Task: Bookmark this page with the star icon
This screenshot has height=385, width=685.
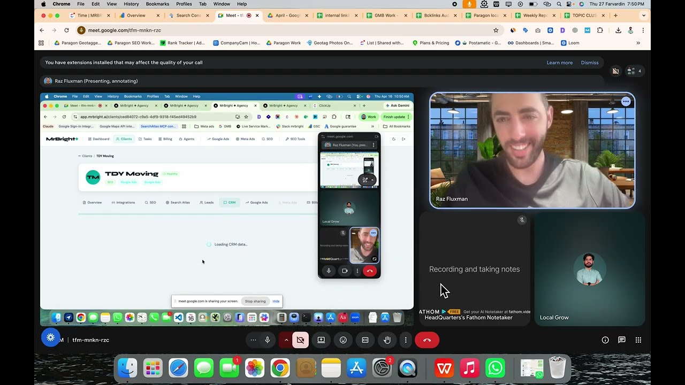Action: point(496,30)
